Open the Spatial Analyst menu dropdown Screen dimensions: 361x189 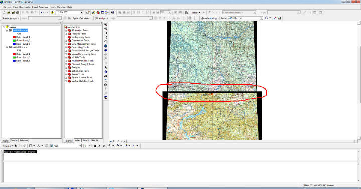pos(11,18)
